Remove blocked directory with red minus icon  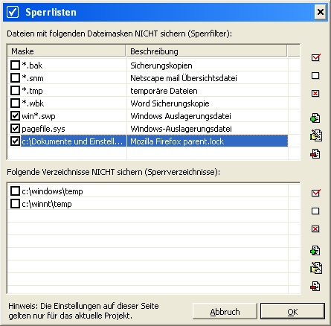315,287
